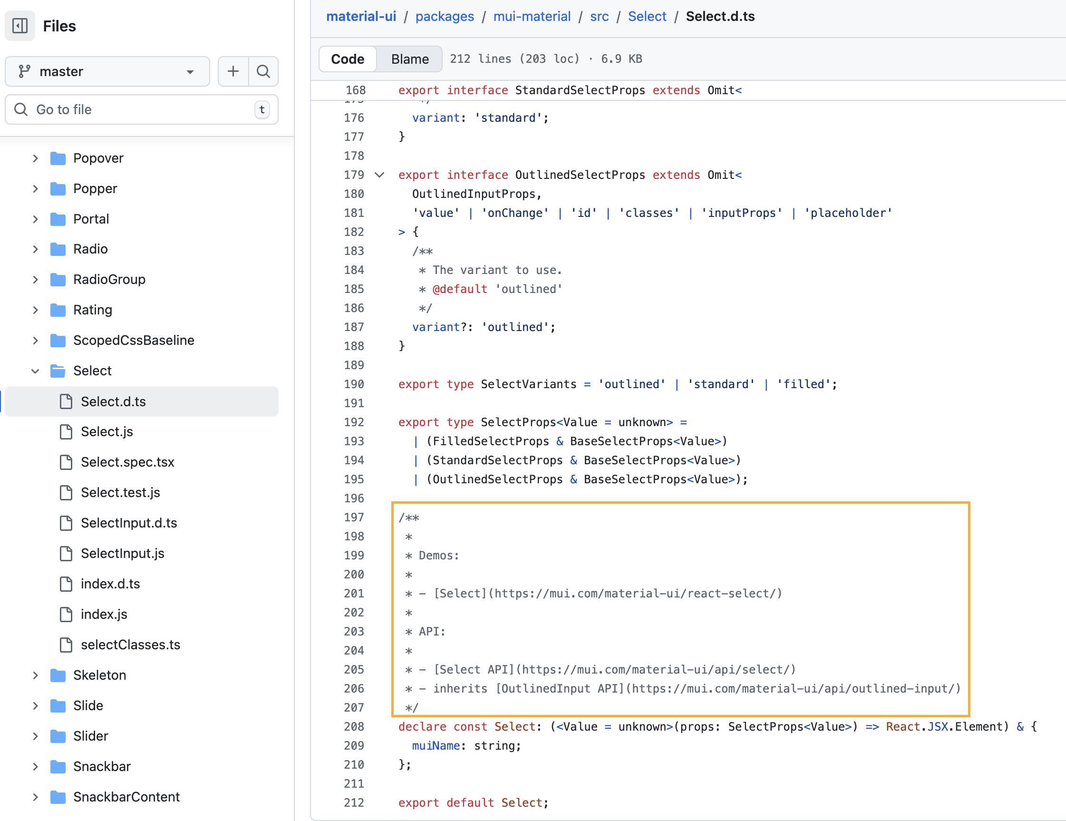
Task: Open the packages breadcrumb link
Action: pos(445,17)
